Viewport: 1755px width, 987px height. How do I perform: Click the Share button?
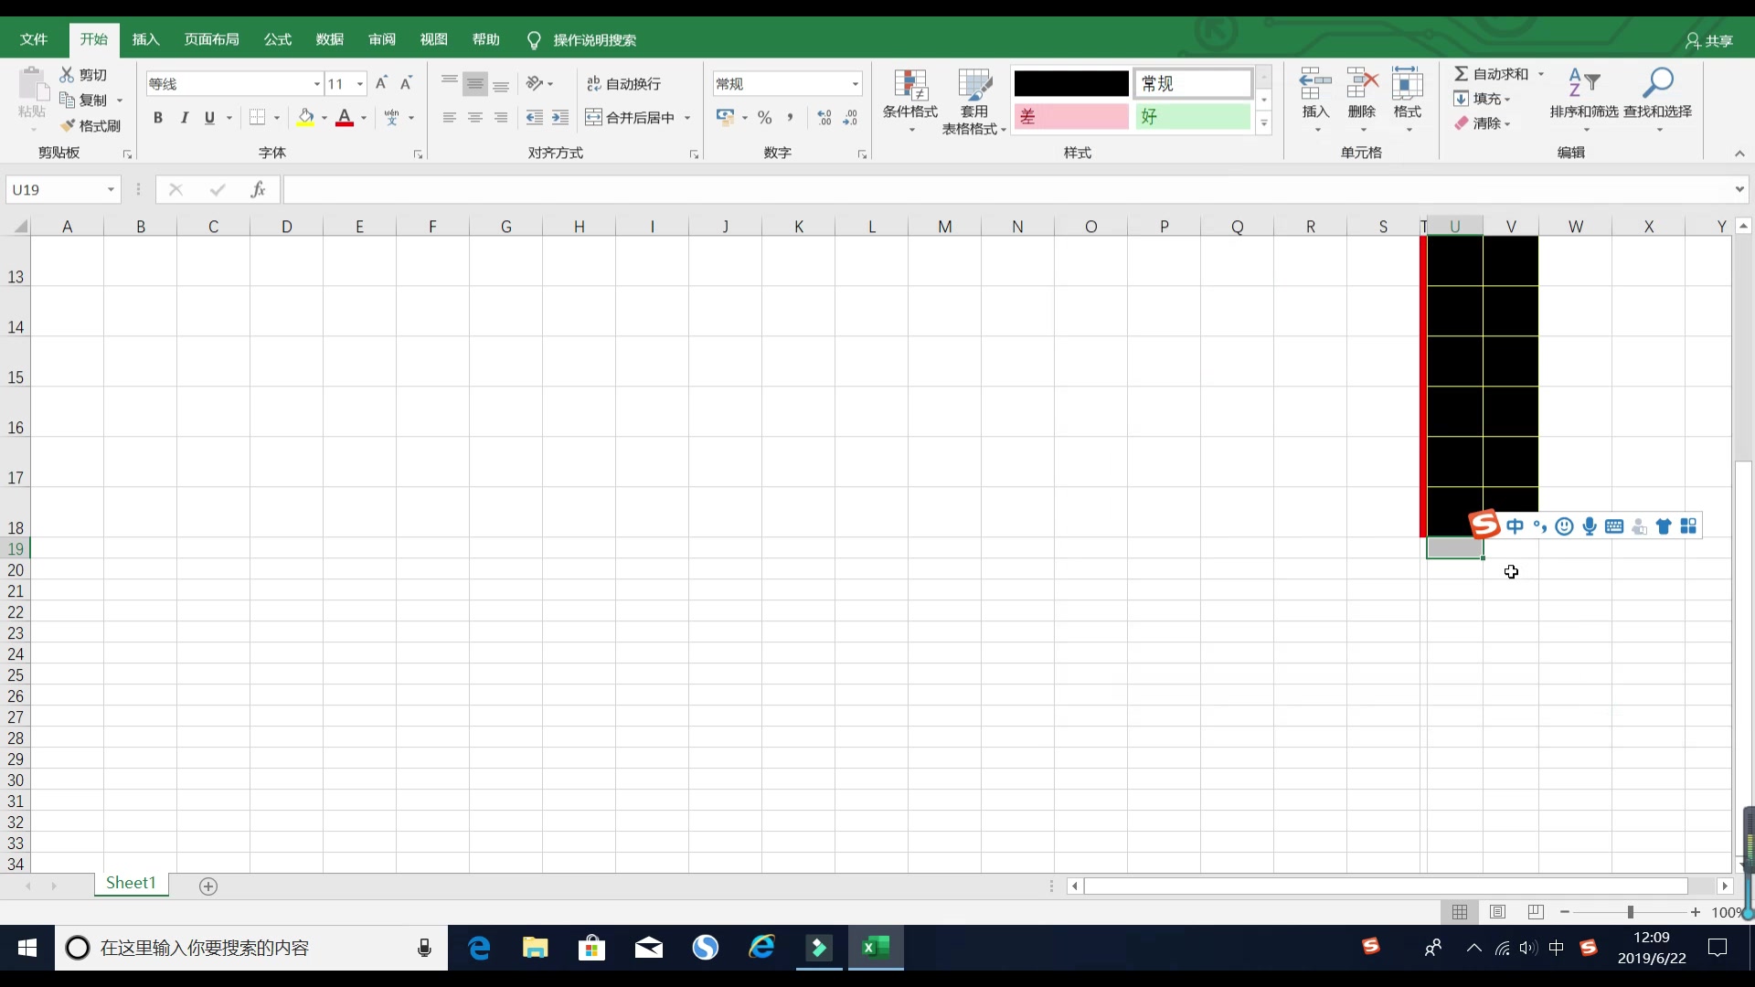[x=1709, y=41]
